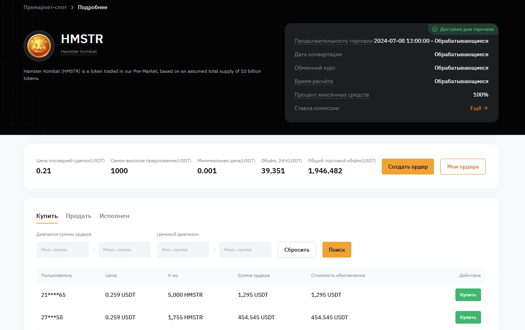Open the Премаркет-спот breadcrumb link

pyautogui.click(x=45, y=8)
